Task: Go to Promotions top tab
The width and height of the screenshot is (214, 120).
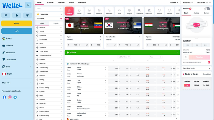Action: pyautogui.click(x=82, y=2)
